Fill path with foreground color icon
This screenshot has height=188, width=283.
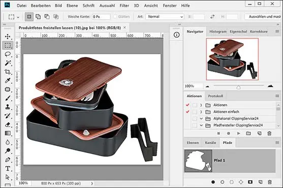(x=213, y=182)
